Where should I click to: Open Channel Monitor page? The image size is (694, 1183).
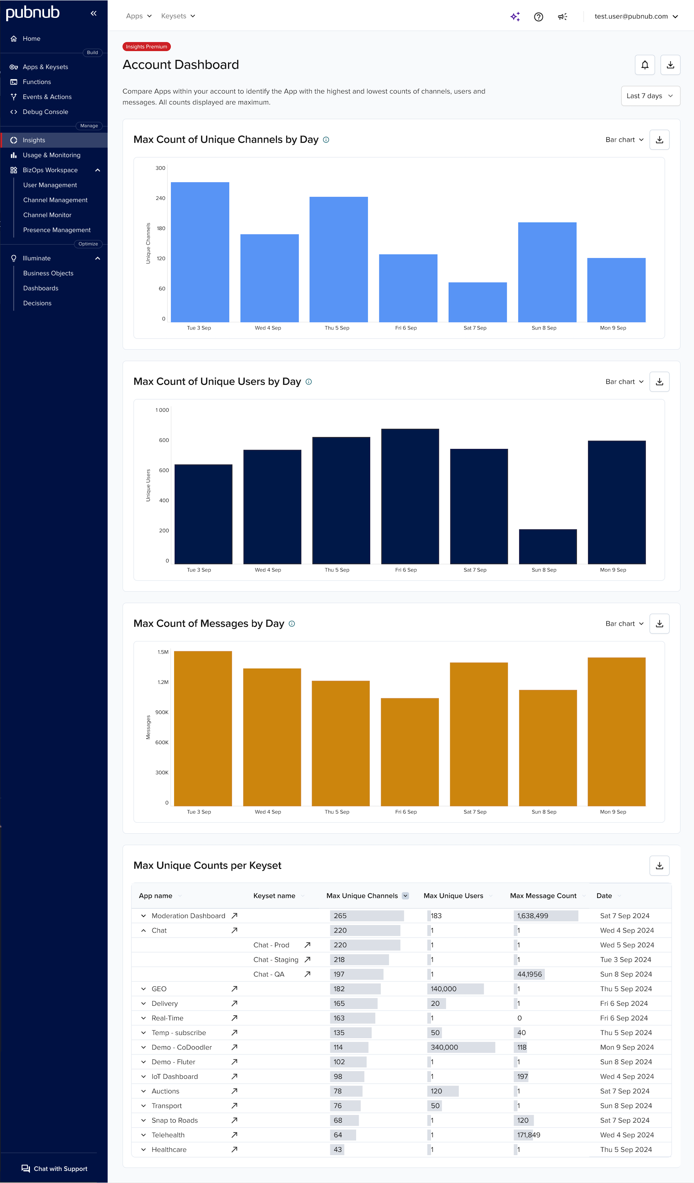point(47,215)
